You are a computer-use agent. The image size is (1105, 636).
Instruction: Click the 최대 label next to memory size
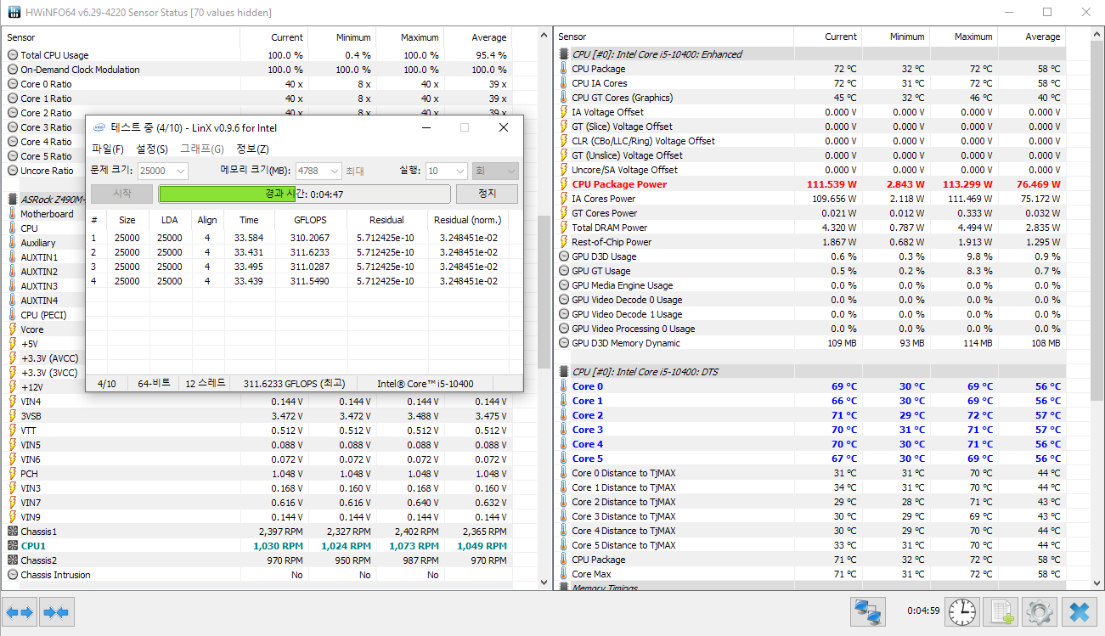coord(355,171)
